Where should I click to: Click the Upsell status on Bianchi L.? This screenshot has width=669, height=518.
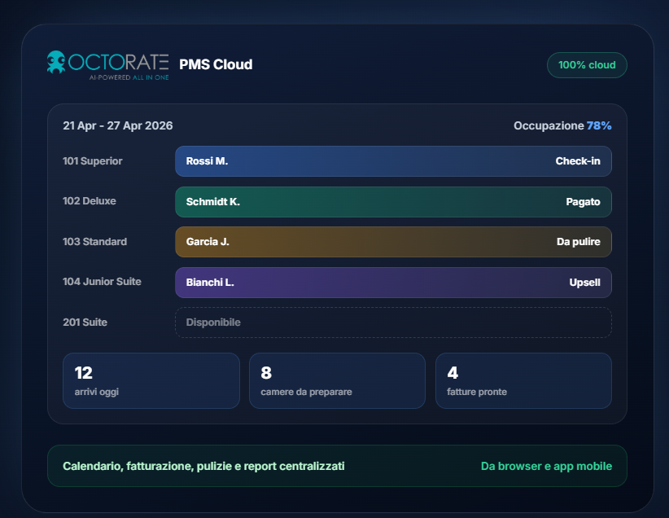(584, 283)
